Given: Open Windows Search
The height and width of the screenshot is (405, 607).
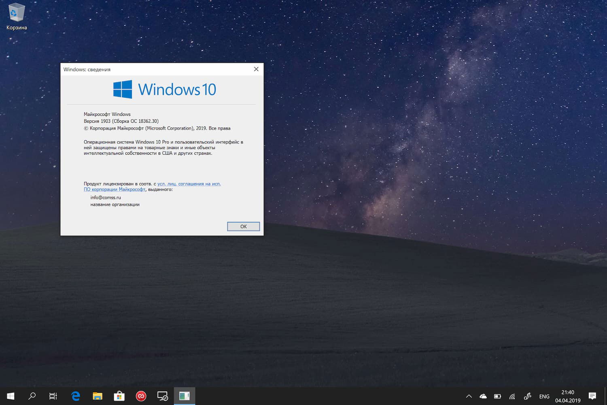Looking at the screenshot, I should point(32,396).
